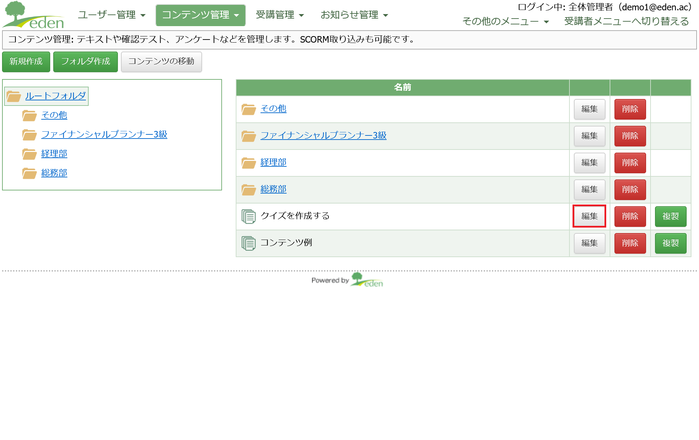
Task: Expand the 受講管理 dropdown menu
Action: (280, 15)
